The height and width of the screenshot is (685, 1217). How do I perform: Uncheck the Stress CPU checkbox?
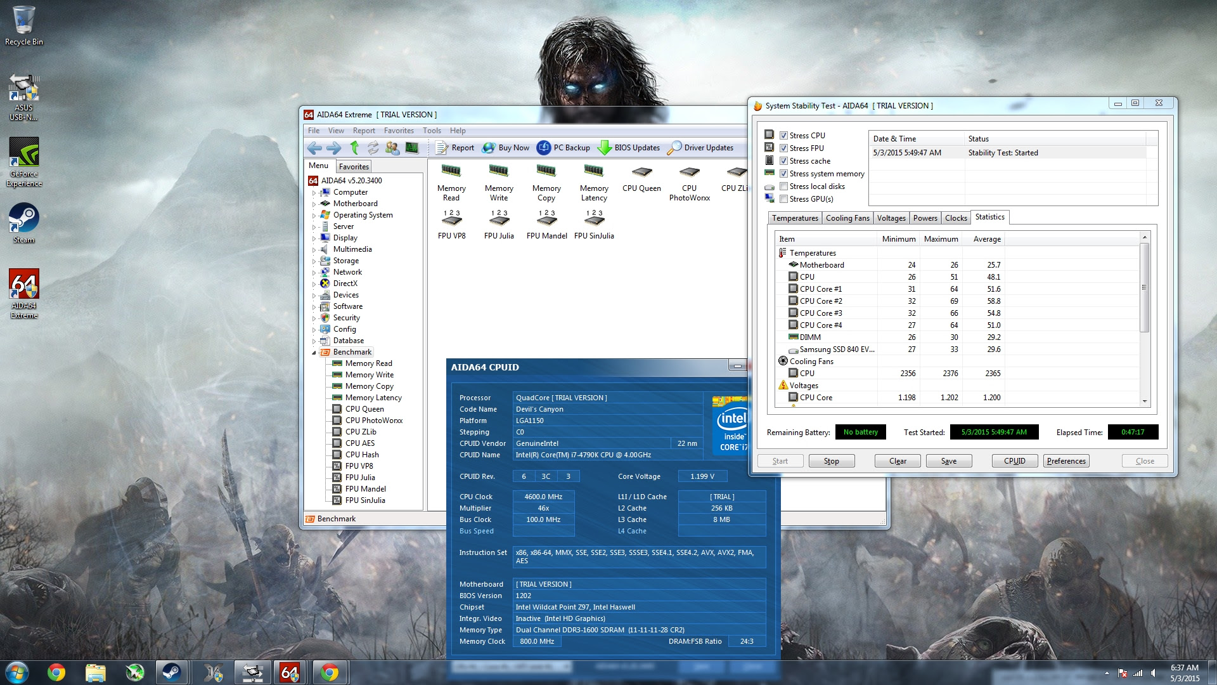[783, 135]
